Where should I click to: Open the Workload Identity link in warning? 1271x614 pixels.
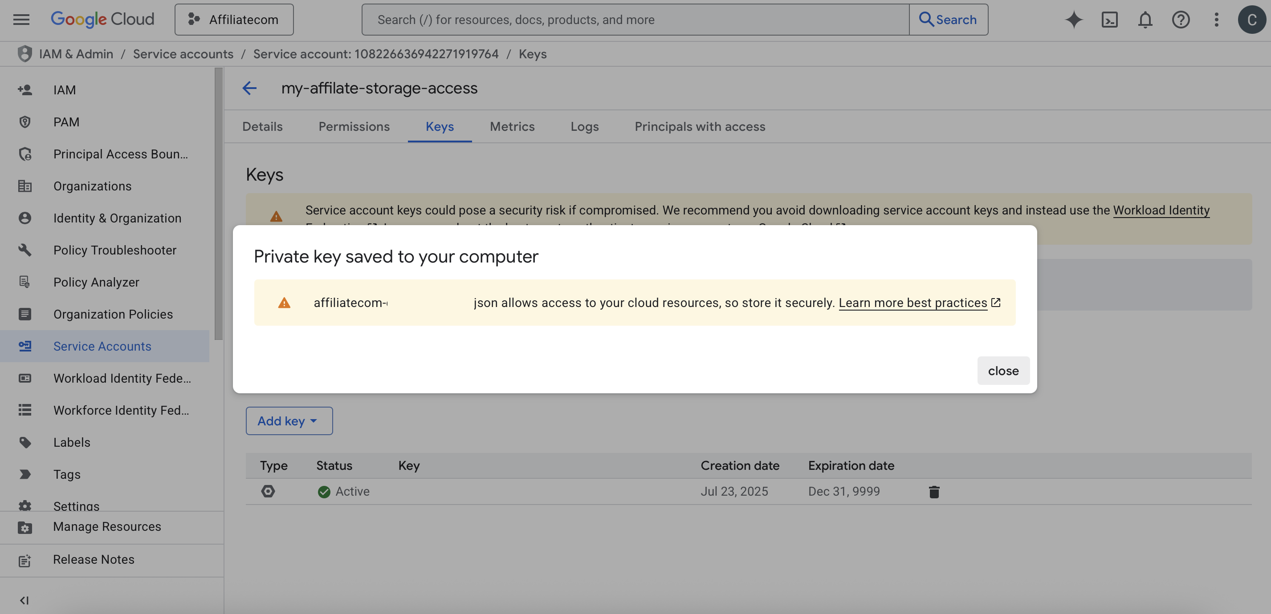[x=1161, y=210]
